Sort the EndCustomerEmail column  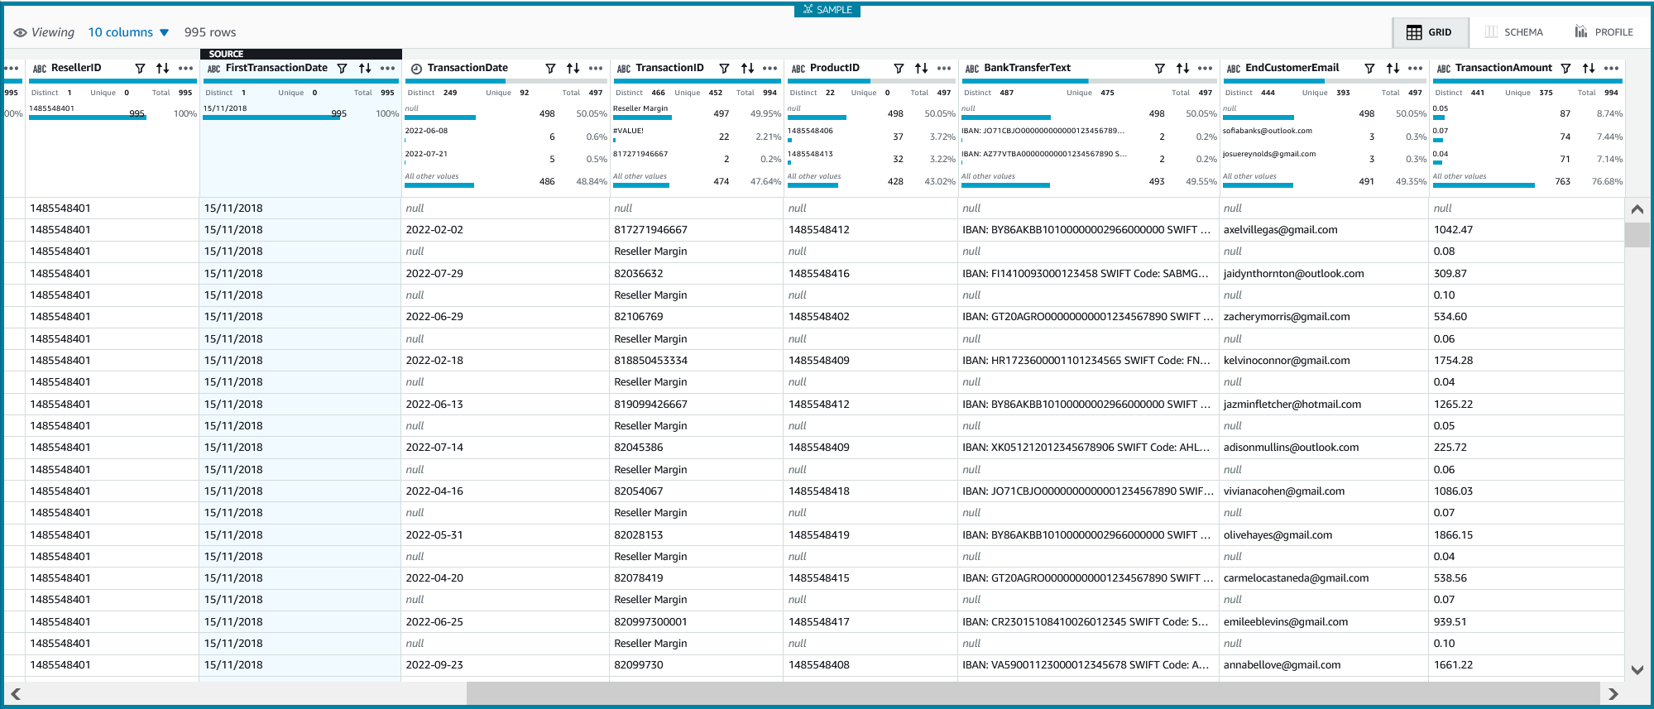tap(1393, 69)
